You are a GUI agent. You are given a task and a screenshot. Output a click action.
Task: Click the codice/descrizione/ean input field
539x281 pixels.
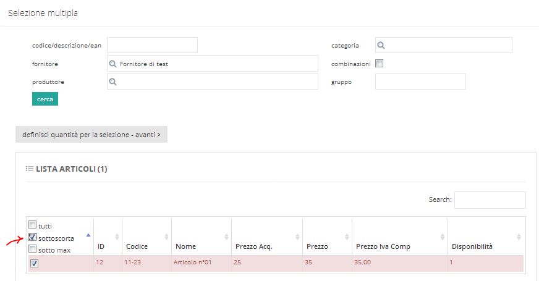(x=152, y=45)
